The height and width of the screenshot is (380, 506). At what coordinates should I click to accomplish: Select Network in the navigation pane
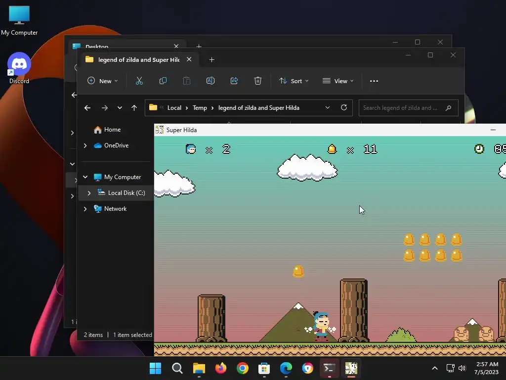point(115,209)
